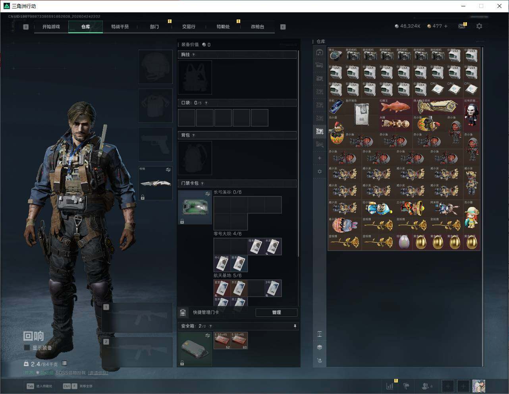Click the plus next to 477 currency
This screenshot has width=509, height=394.
click(x=446, y=26)
